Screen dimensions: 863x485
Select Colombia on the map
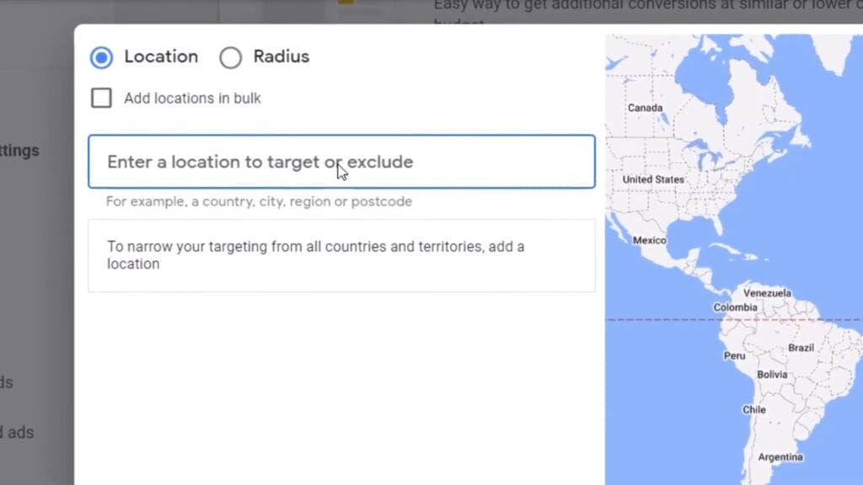point(734,307)
